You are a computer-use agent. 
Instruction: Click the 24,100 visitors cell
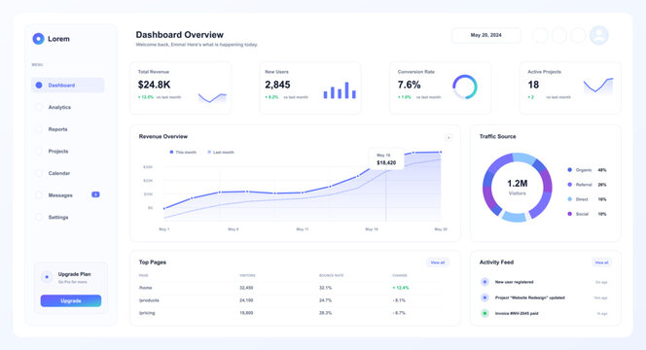pyautogui.click(x=246, y=300)
